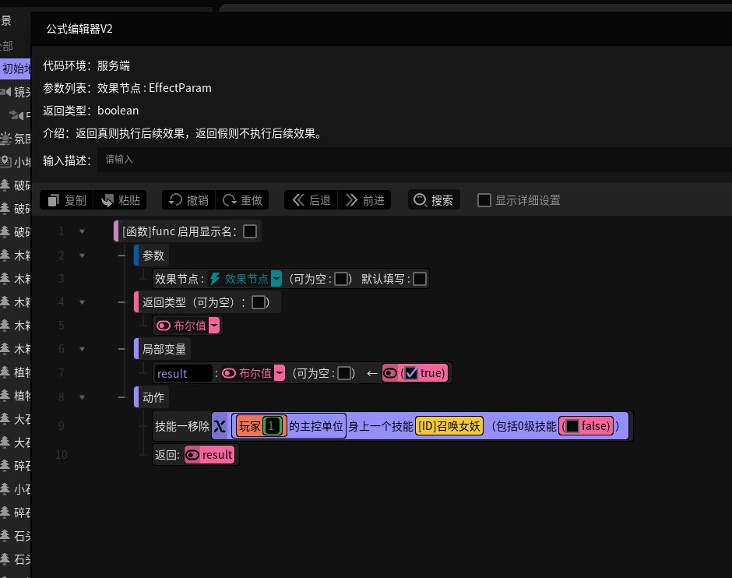Click the double-right chevron icon for 前进
732x578 pixels.
(x=351, y=200)
